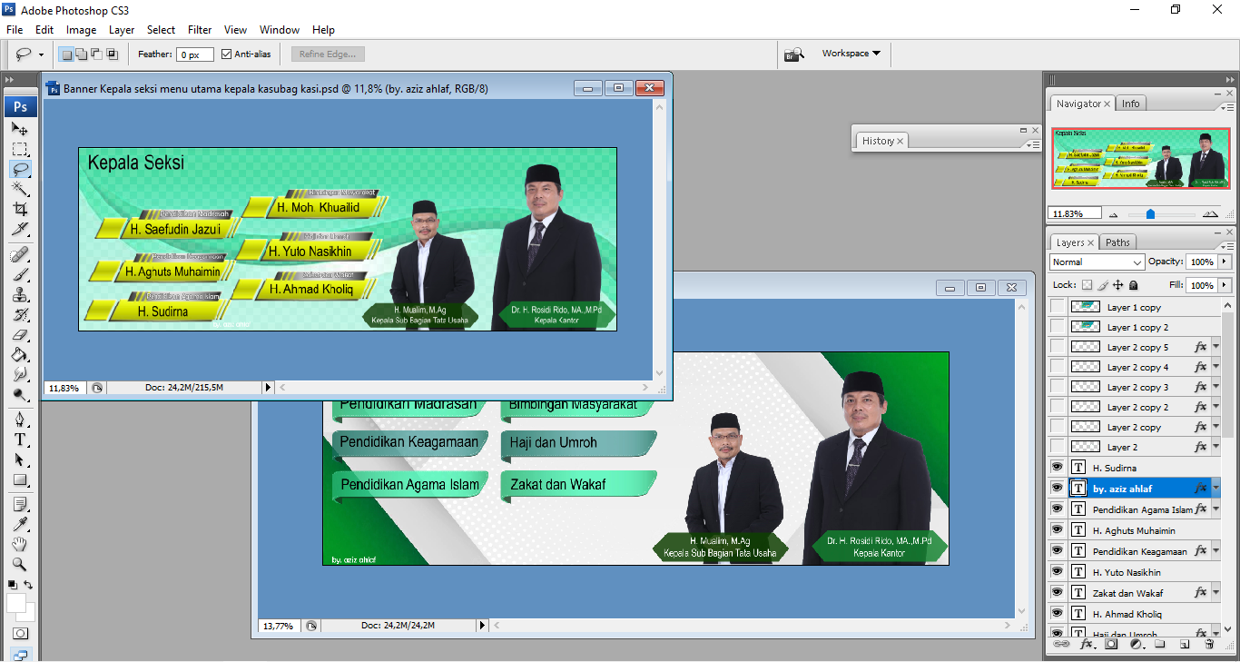Image resolution: width=1240 pixels, height=662 pixels.
Task: Show the Layer 2 layer visibility
Action: (x=1057, y=447)
